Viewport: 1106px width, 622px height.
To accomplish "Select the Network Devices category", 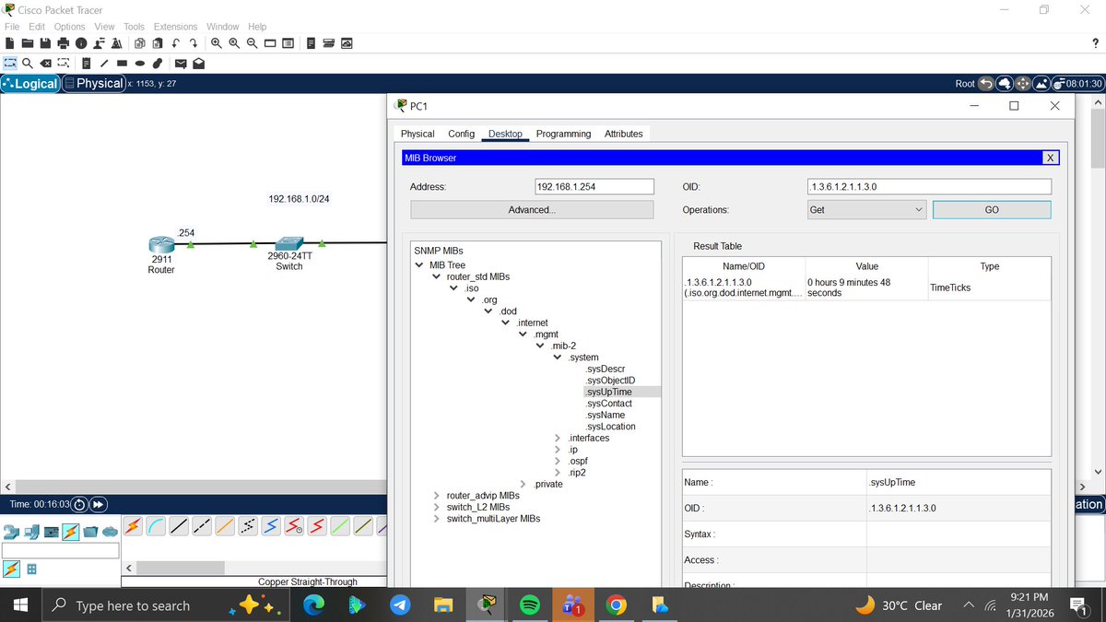I will click(12, 532).
